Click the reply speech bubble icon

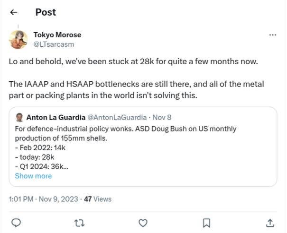click(x=16, y=222)
